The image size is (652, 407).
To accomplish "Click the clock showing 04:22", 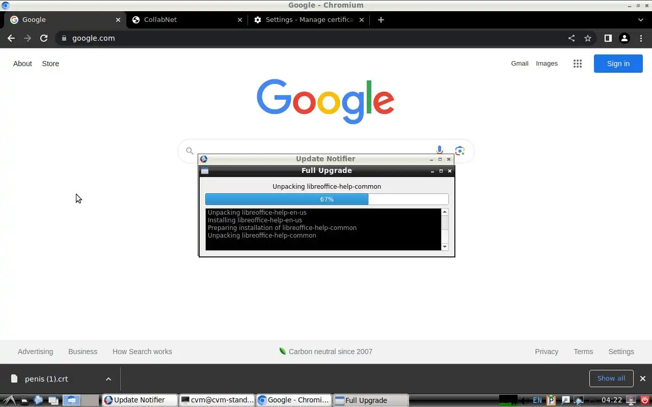I will (612, 400).
